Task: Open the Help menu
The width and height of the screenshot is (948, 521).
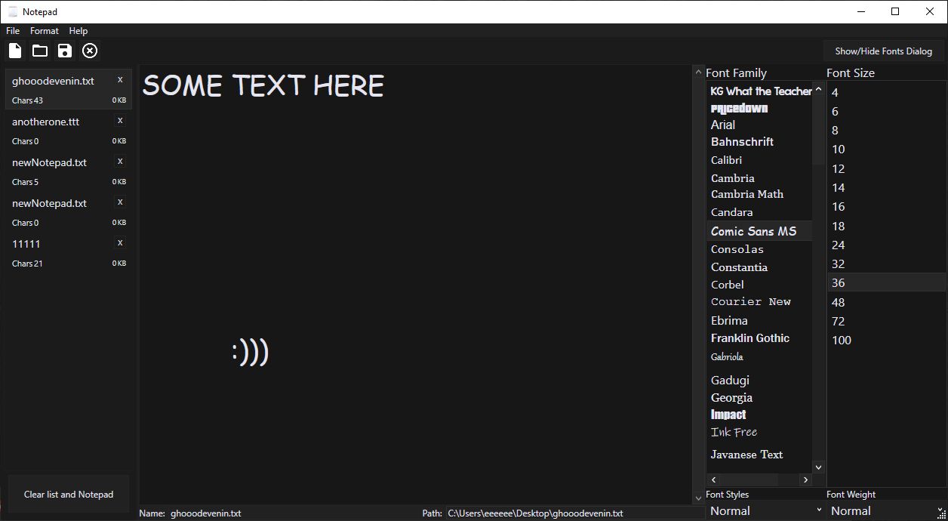Action: coord(78,31)
